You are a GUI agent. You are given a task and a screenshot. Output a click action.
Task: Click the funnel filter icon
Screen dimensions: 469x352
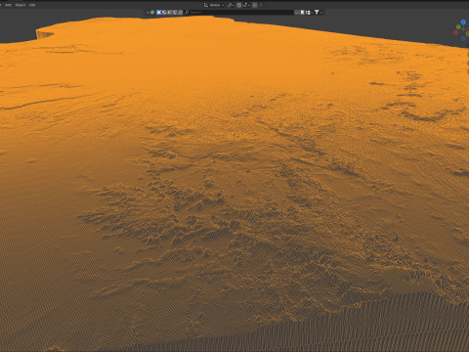(x=317, y=13)
